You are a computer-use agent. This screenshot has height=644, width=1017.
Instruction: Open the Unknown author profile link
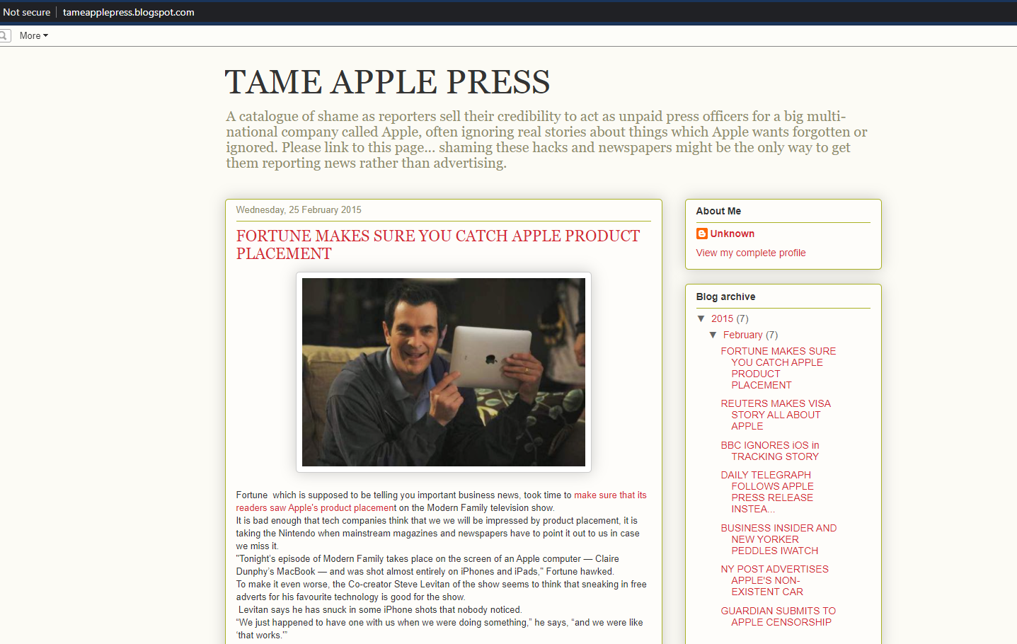(732, 234)
